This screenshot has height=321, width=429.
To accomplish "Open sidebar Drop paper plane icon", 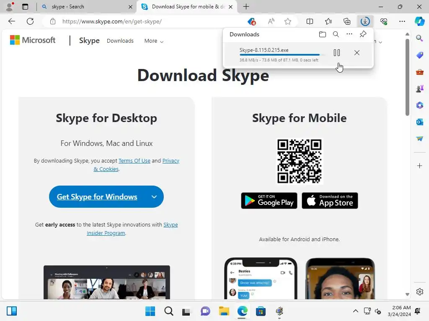I will click(420, 139).
